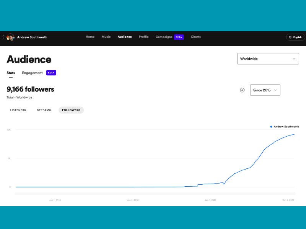306x229 pixels.
Task: Go to the Home tab
Action: 90,37
